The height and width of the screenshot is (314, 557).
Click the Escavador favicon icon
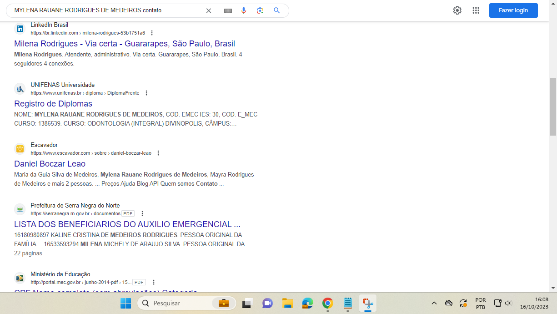pos(20,149)
